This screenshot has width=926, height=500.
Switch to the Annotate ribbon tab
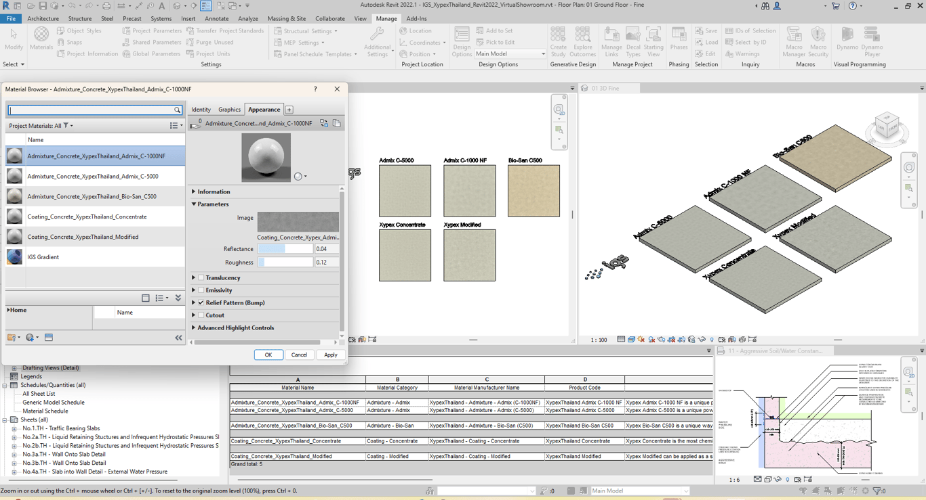(x=217, y=18)
